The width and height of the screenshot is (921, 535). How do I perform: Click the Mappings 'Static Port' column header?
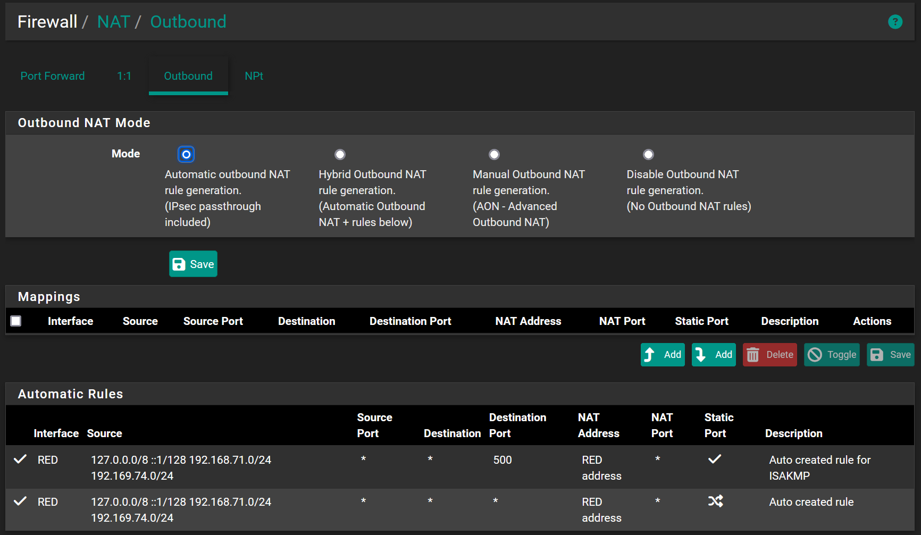[701, 321]
